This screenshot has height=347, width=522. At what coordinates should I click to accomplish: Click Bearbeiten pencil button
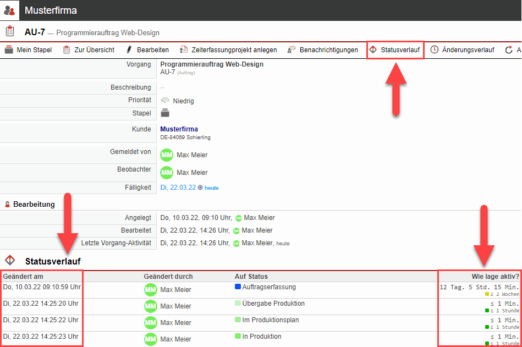(x=147, y=50)
